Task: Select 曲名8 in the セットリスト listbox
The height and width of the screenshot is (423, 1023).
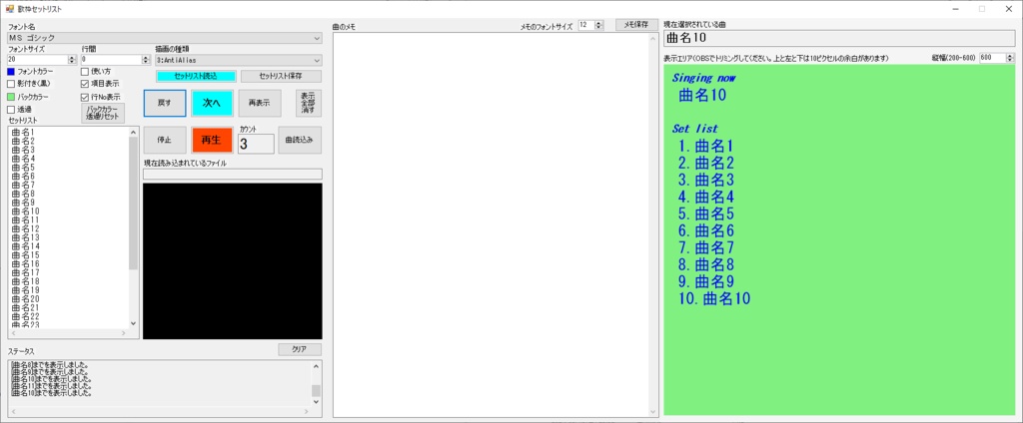Action: pos(23,194)
